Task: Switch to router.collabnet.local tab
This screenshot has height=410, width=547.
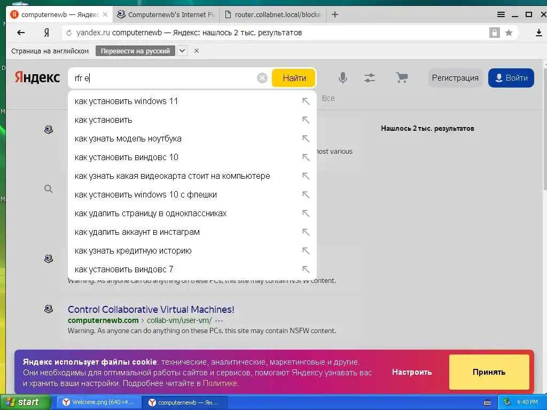Action: tap(273, 14)
